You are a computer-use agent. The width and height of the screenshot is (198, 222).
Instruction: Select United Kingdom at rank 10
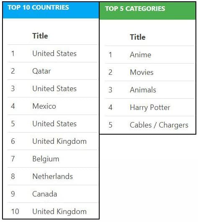[x=59, y=212]
